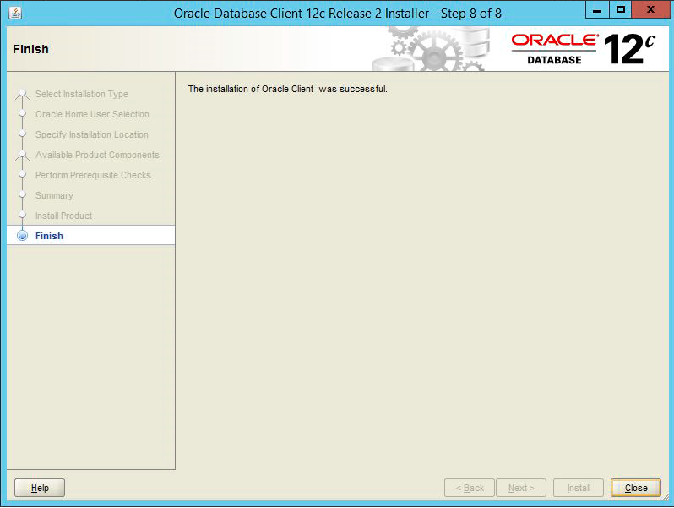
Task: Minimize the installer window
Action: [x=597, y=10]
